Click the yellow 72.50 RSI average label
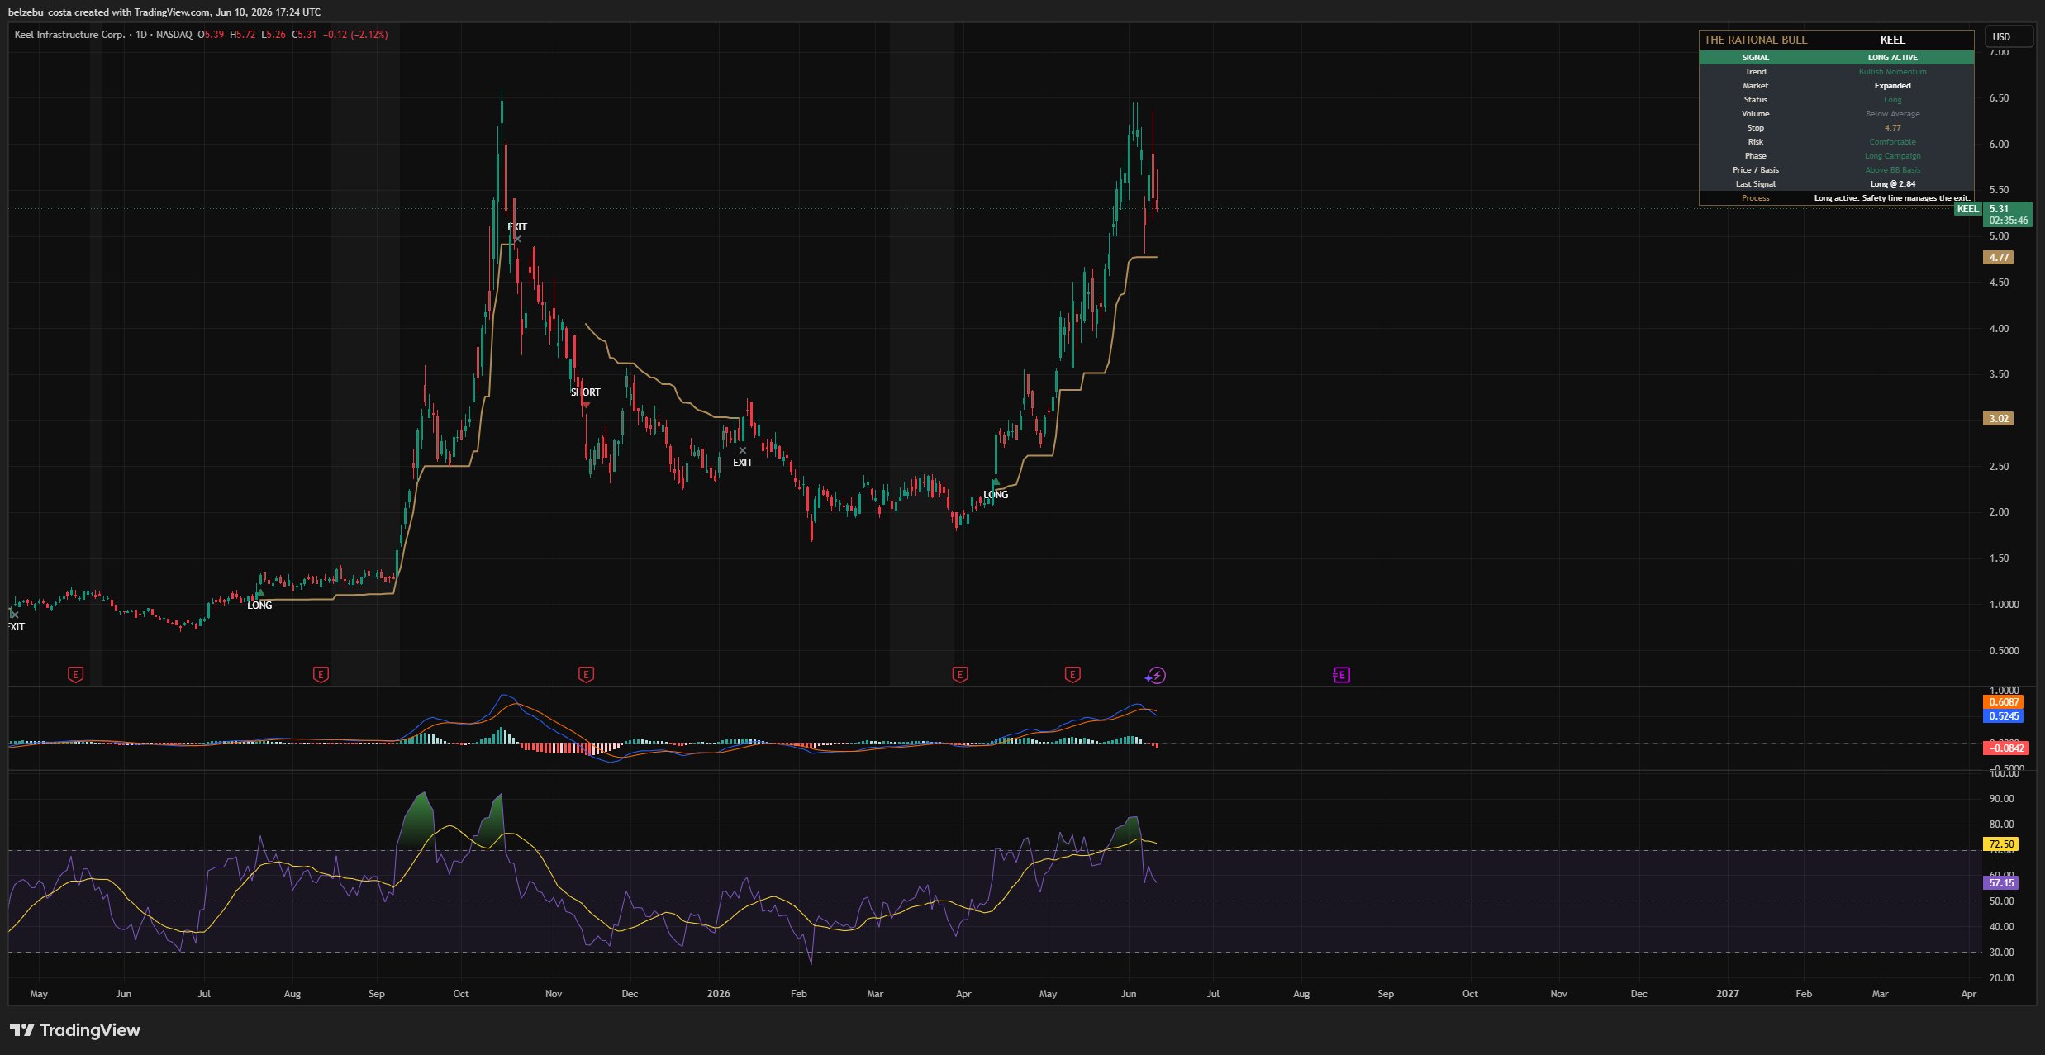 2001,844
